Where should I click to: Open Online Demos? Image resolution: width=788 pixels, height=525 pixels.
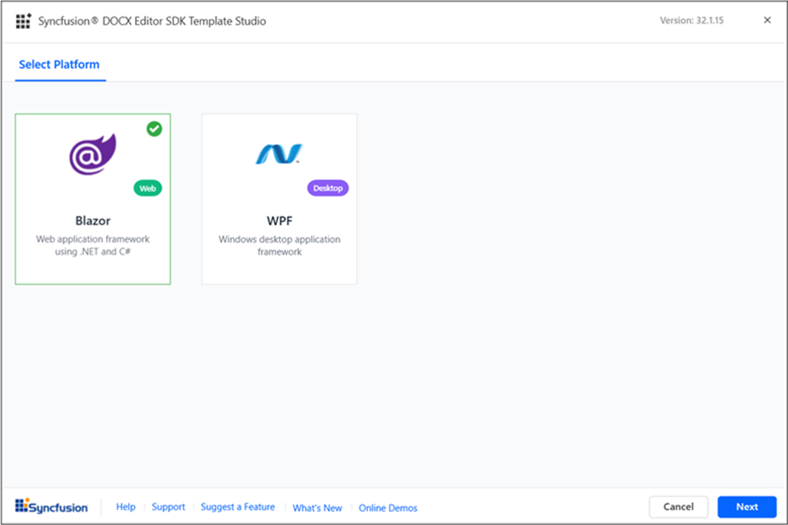388,508
